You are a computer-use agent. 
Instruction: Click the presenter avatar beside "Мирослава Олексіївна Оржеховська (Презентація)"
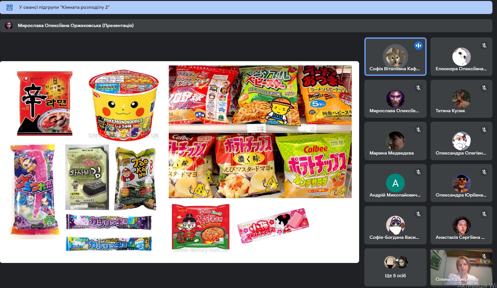click(x=9, y=25)
